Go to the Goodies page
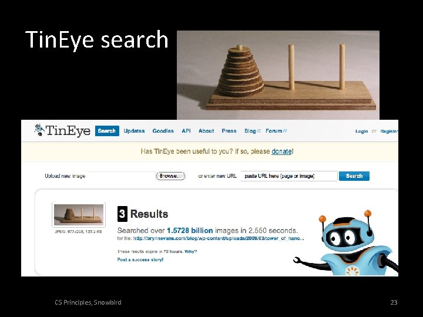This screenshot has height=317, width=423. [163, 131]
